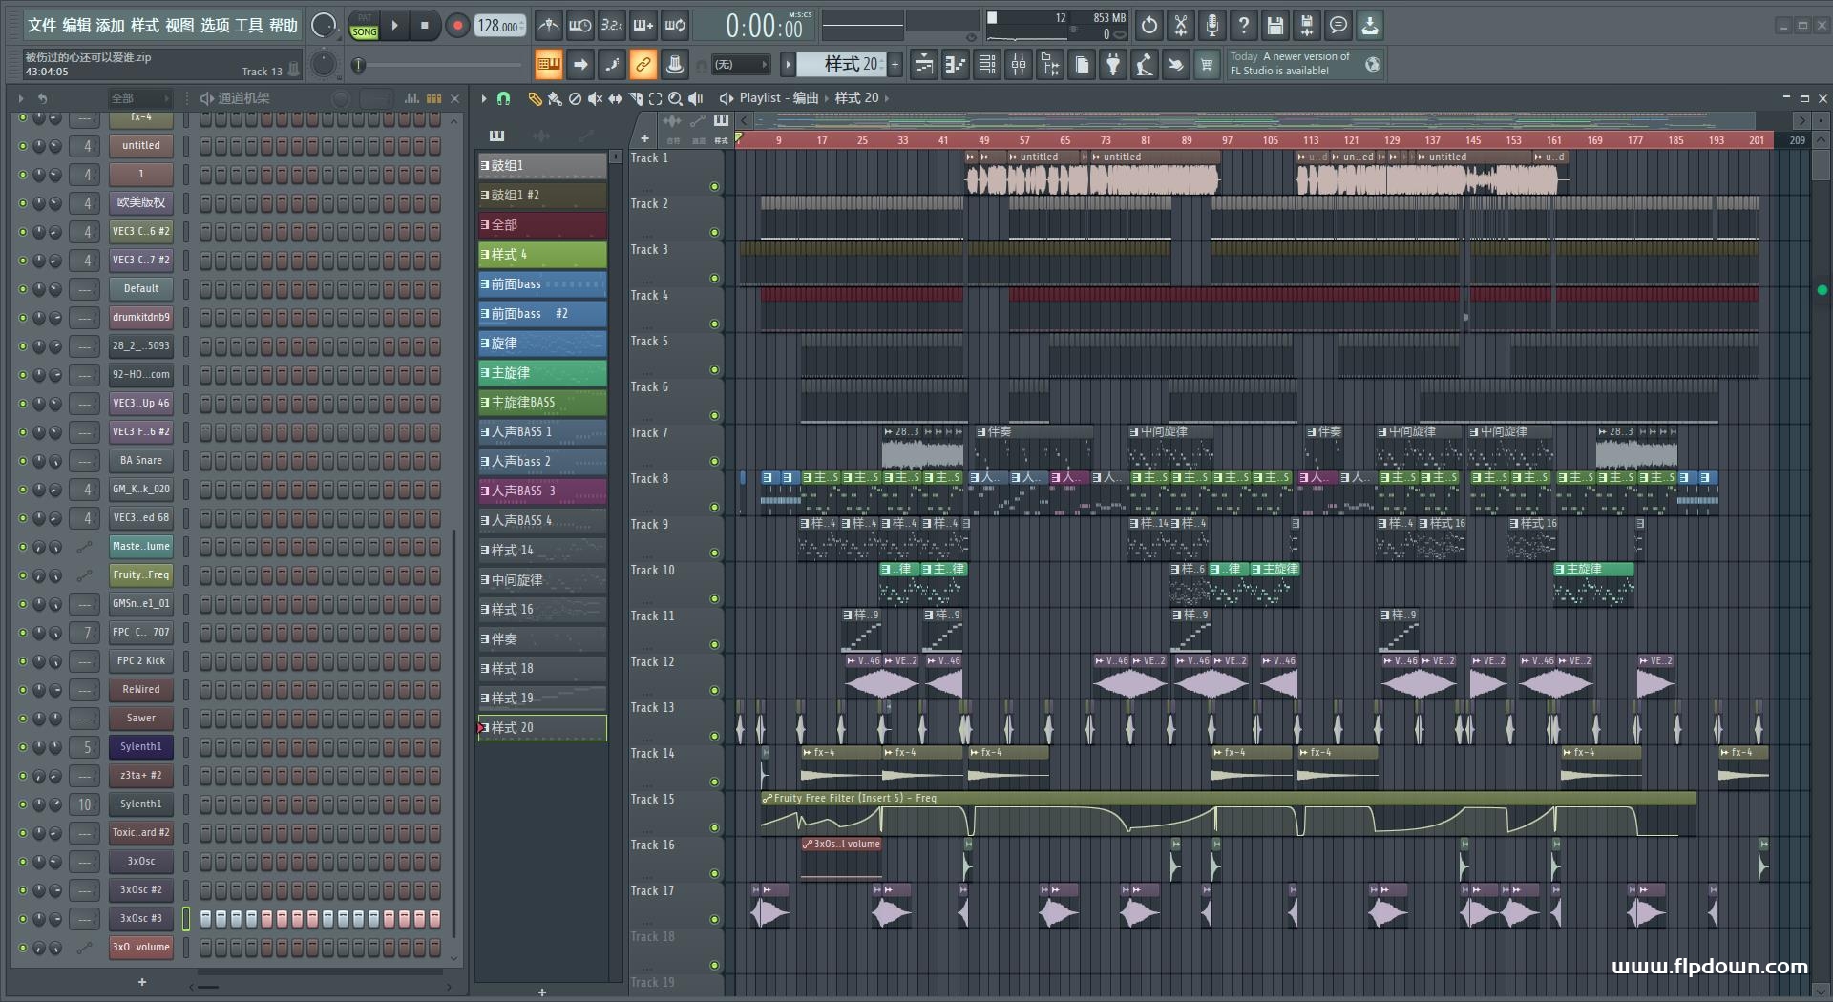This screenshot has height=1002, width=1833.
Task: Mute Track 1 with its green light
Action: point(714,186)
